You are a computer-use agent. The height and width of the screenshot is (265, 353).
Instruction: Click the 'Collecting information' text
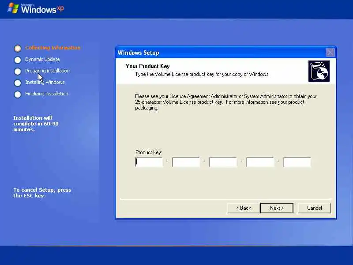tap(53, 48)
